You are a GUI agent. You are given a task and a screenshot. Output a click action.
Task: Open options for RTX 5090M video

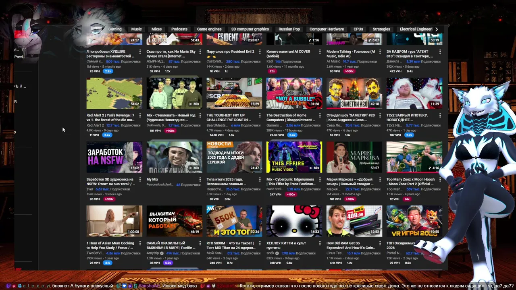tap(260, 244)
